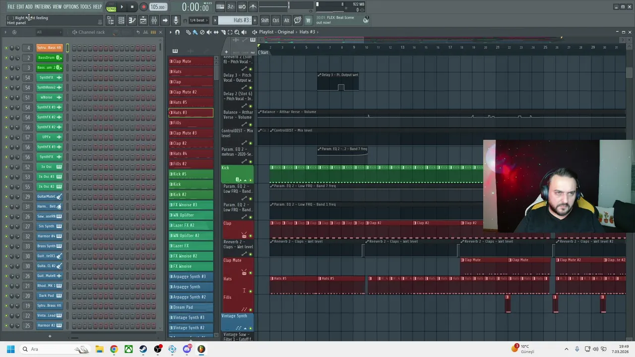Mute the Kick playlist track

(x=251, y=180)
